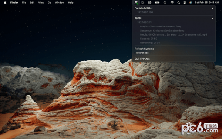Open the Apple logo menu

point(5,3)
